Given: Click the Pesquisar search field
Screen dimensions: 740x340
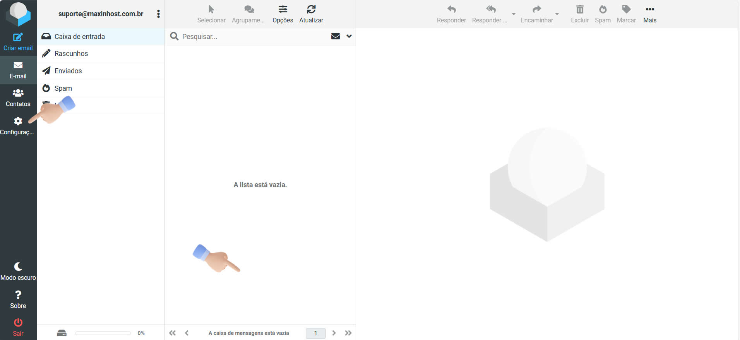Looking at the screenshot, I should pyautogui.click(x=252, y=37).
